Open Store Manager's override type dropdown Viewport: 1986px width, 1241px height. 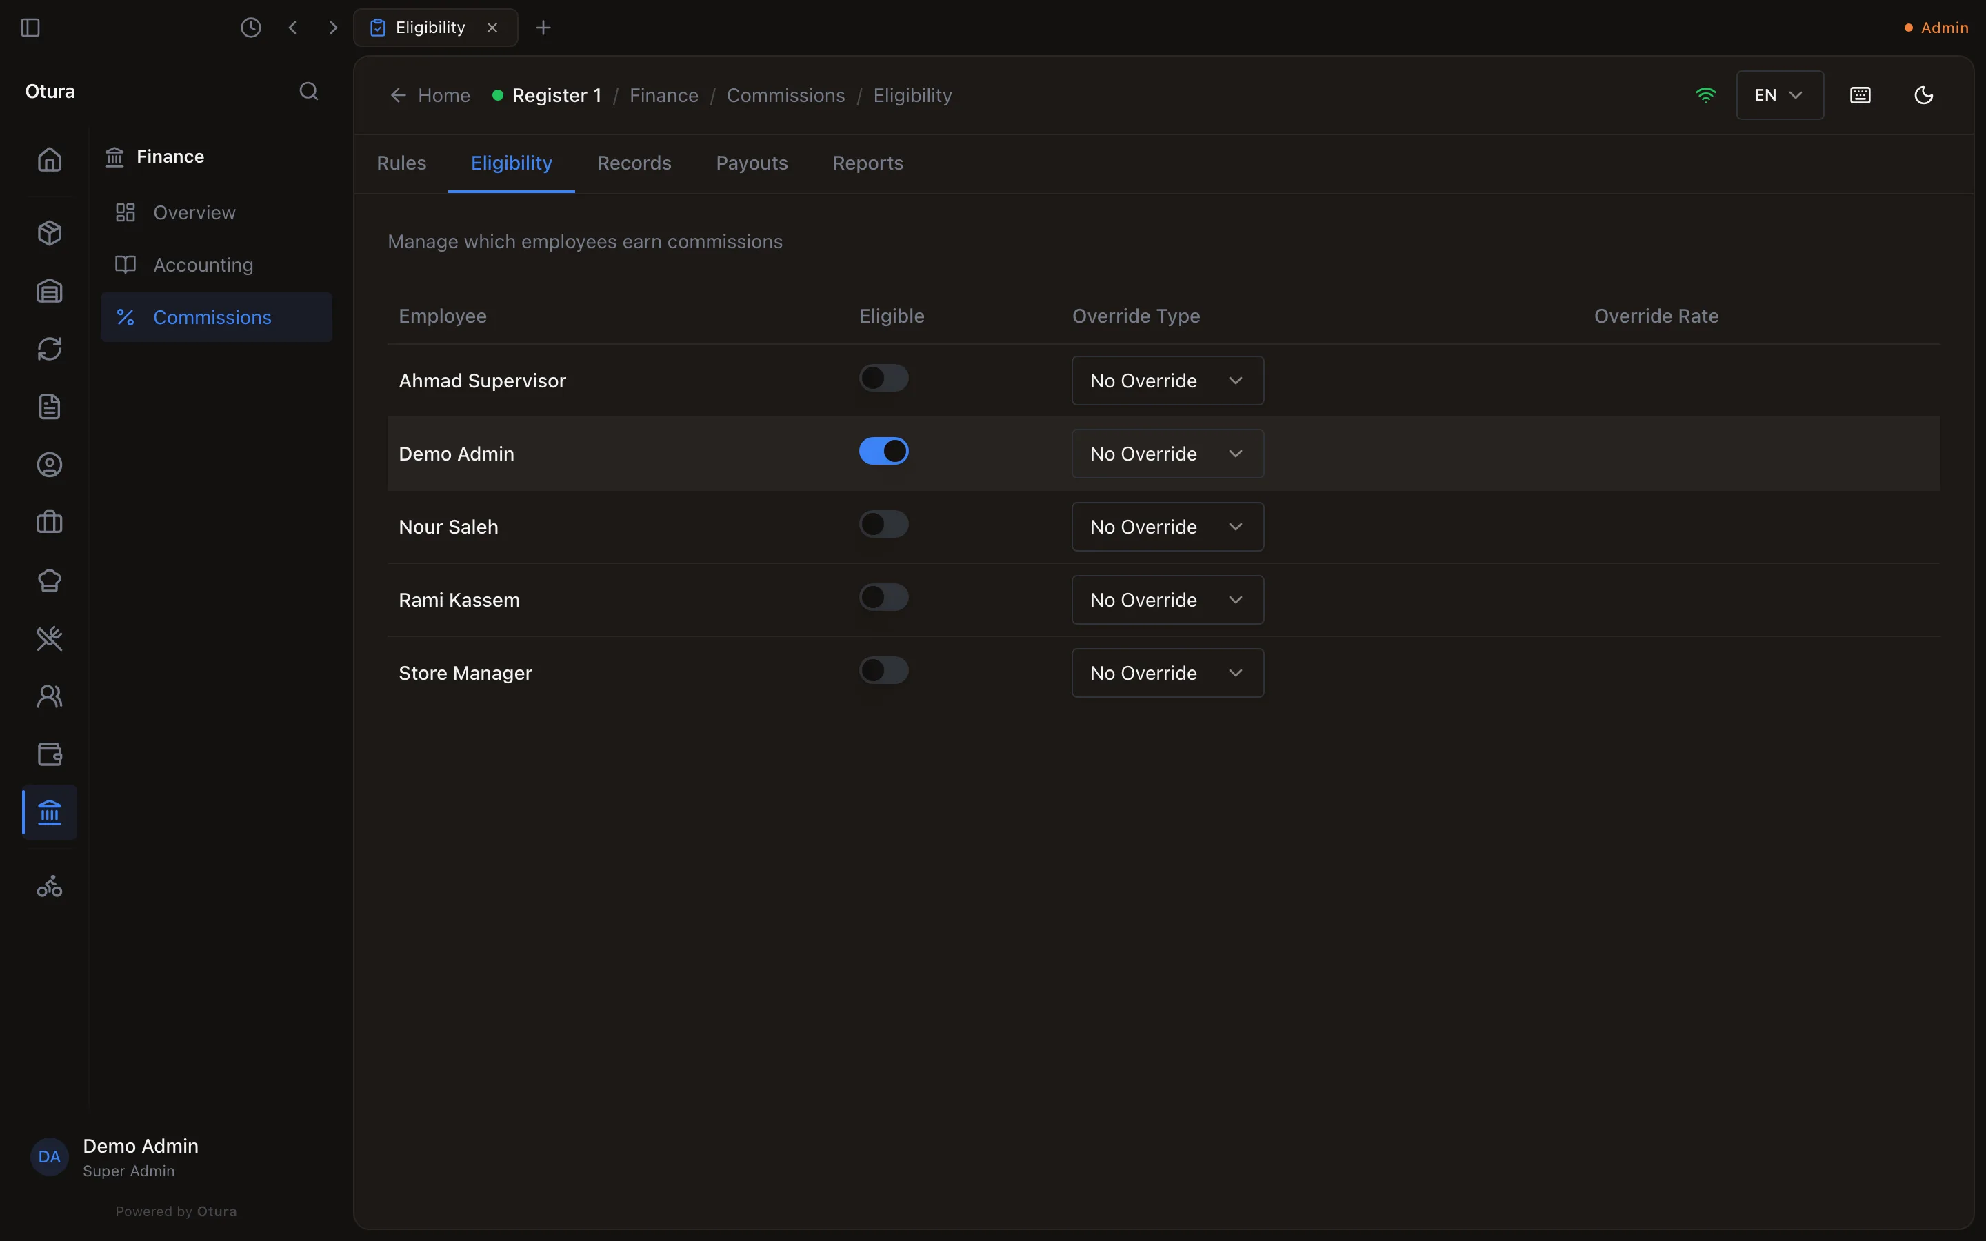pyautogui.click(x=1167, y=673)
